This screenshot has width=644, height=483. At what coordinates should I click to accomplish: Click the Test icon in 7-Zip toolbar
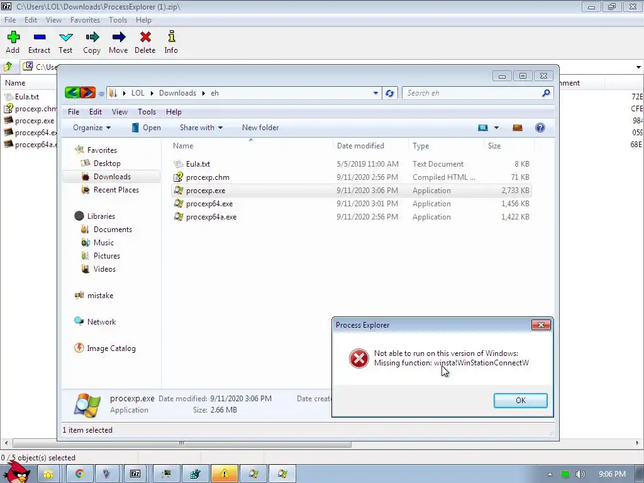65,37
